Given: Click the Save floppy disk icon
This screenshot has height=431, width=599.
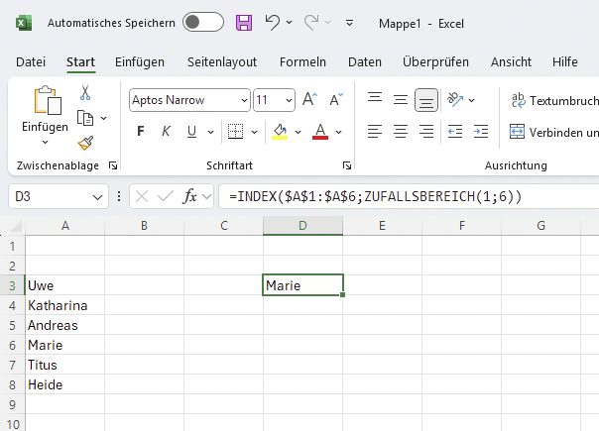Looking at the screenshot, I should [244, 23].
